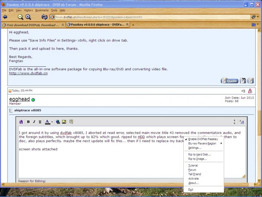Click the insert link globe icon
The width and height of the screenshot is (262, 197).
[58, 122]
